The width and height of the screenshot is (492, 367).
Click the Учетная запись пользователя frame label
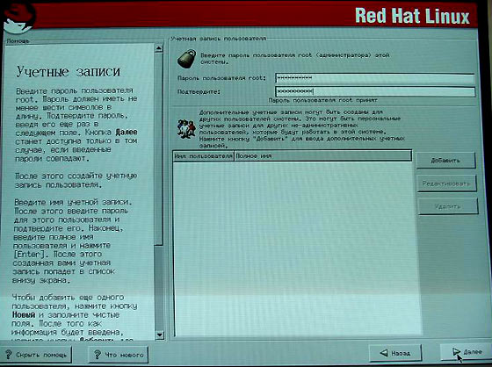219,39
